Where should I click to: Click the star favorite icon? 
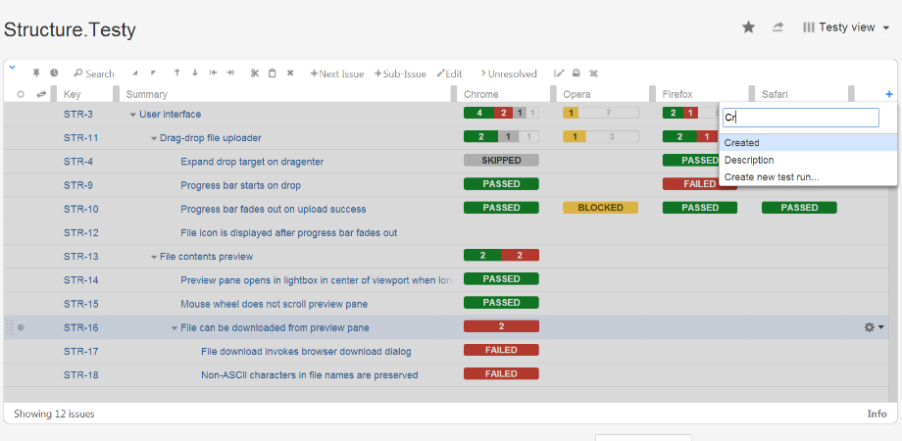coord(748,27)
